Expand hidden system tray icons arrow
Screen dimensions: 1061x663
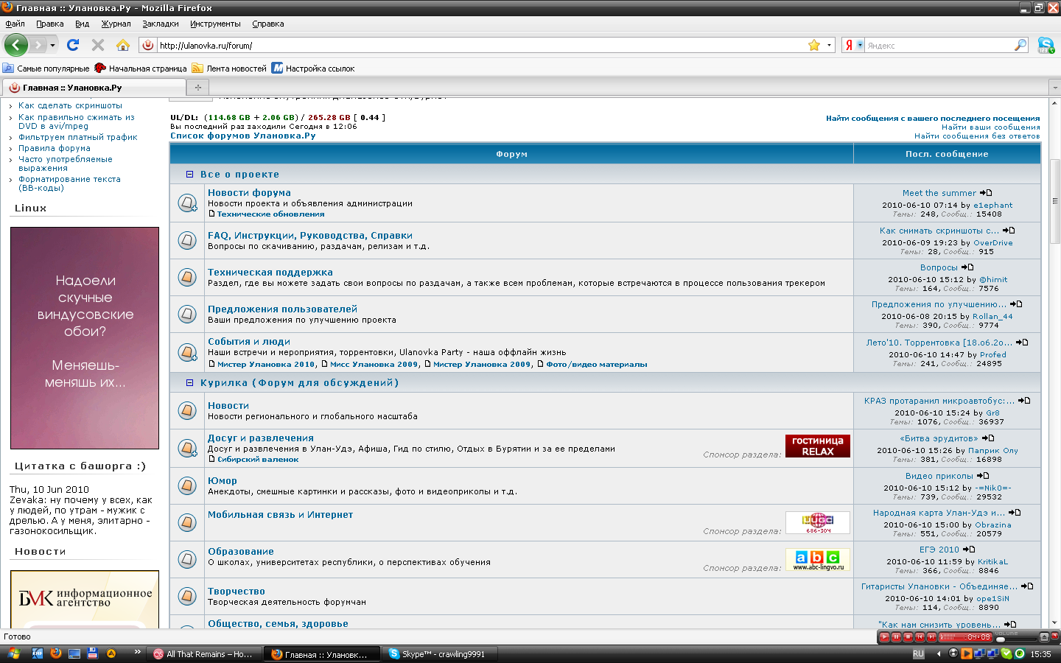[939, 653]
